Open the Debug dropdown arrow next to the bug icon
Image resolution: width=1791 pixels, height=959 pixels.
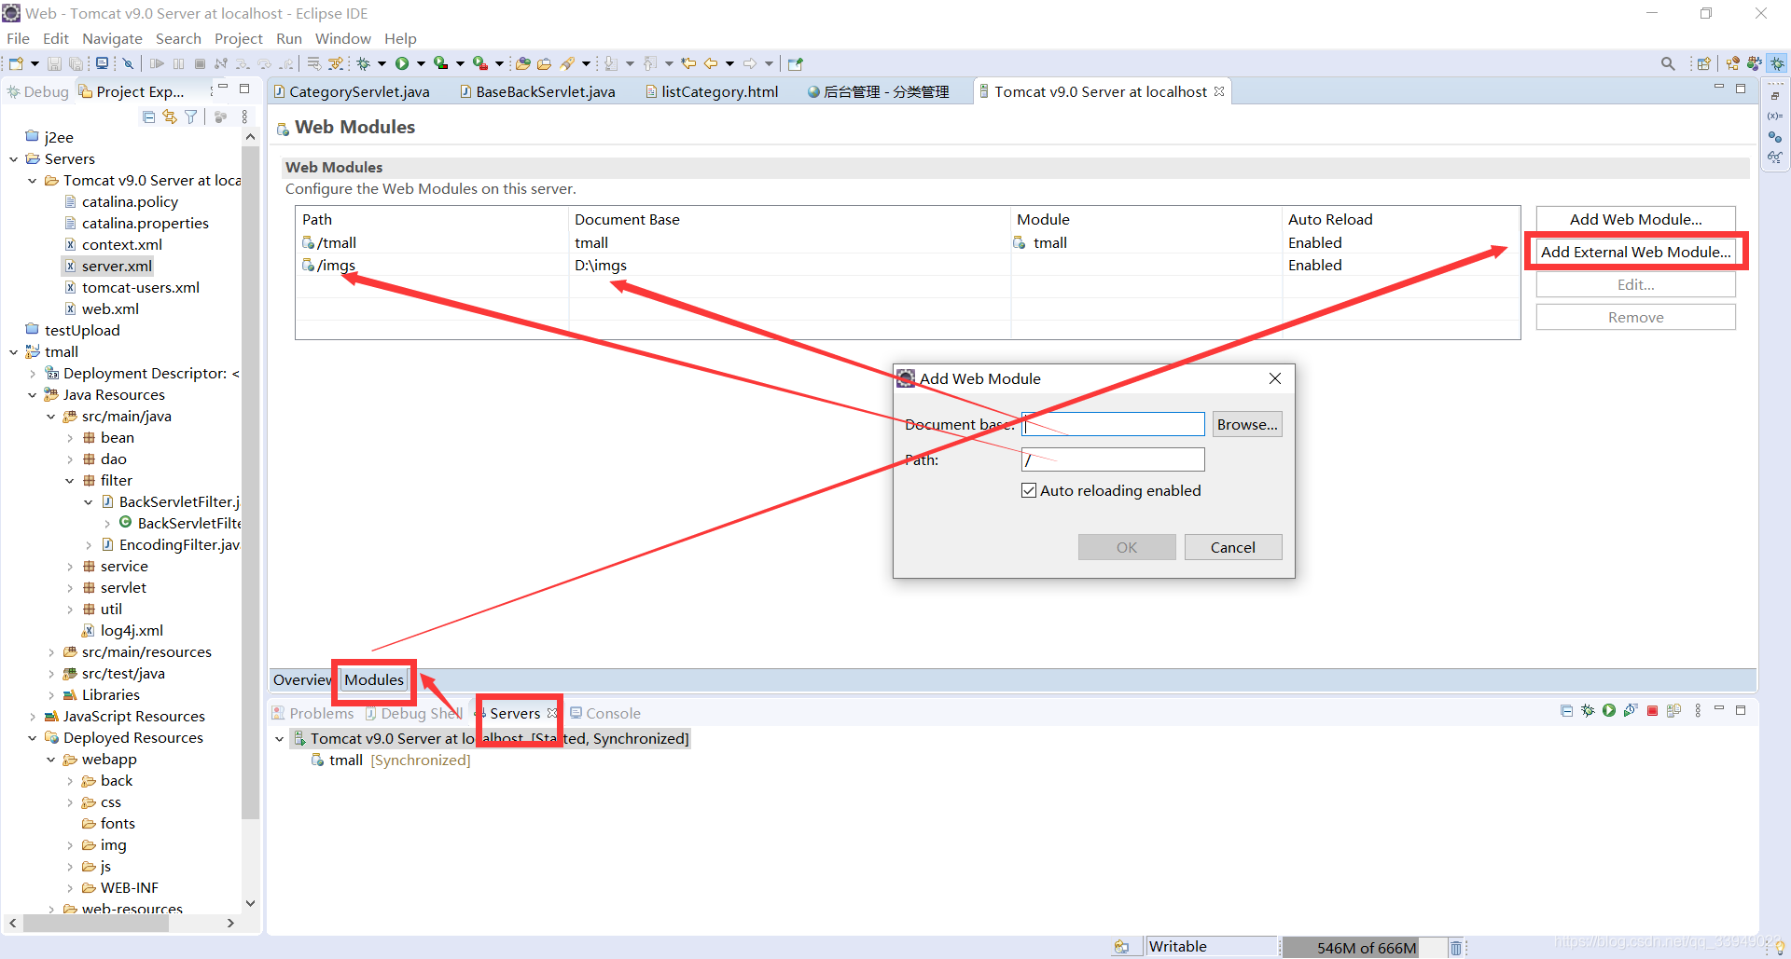382,63
